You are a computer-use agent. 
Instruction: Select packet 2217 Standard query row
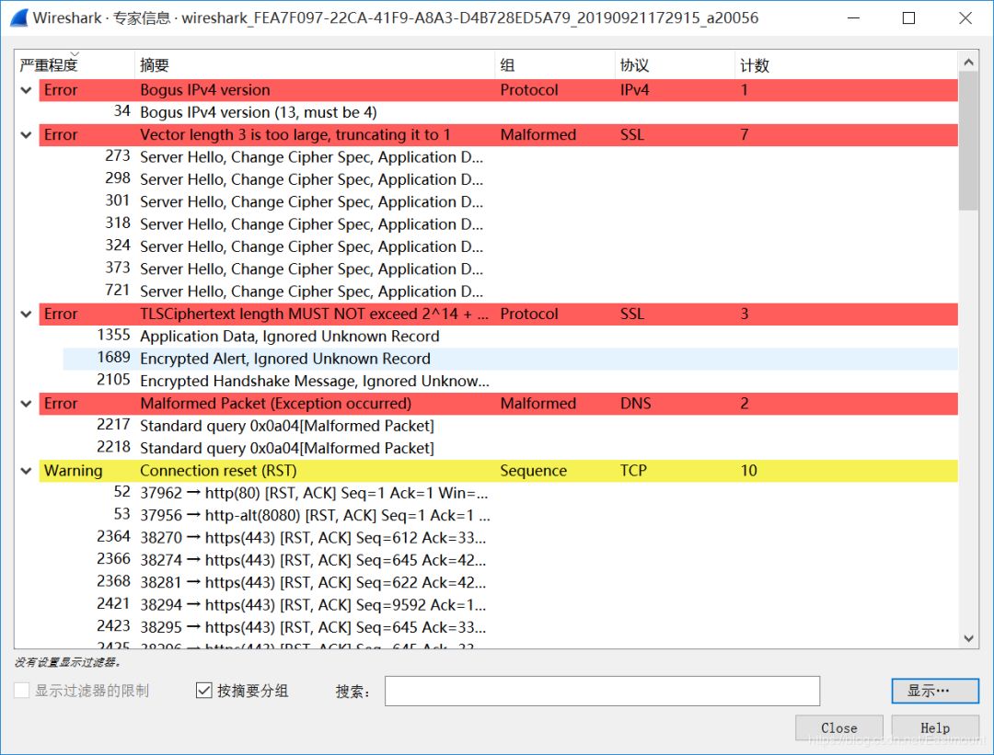(x=510, y=426)
